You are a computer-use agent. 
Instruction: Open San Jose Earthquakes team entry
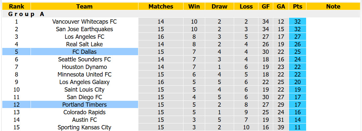click(x=84, y=29)
